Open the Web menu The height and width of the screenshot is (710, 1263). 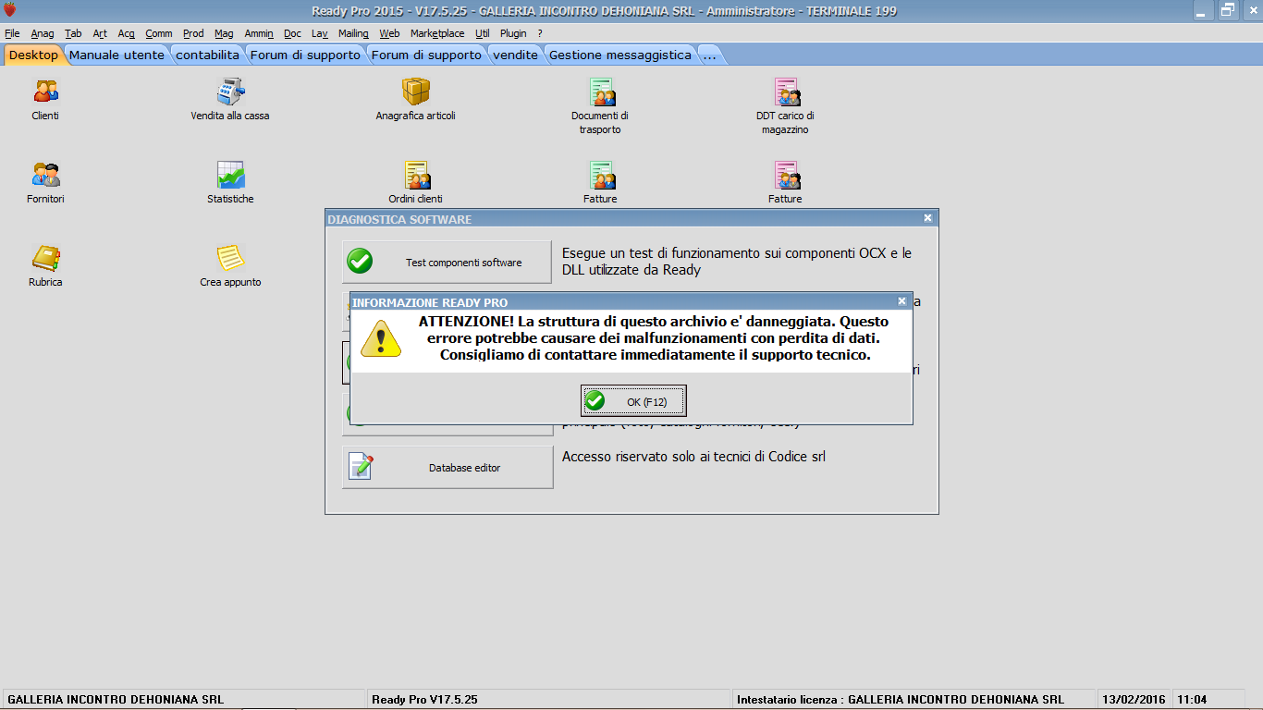coord(389,33)
